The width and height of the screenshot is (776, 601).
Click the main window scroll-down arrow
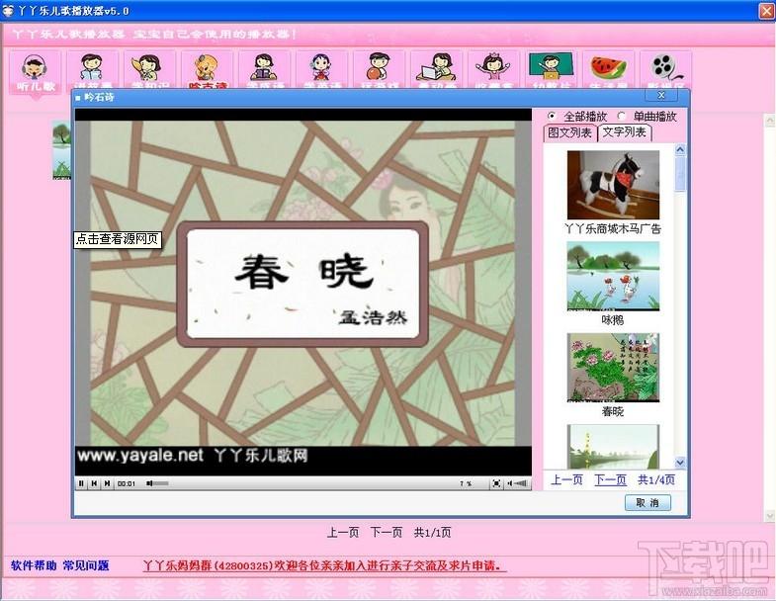click(x=770, y=516)
